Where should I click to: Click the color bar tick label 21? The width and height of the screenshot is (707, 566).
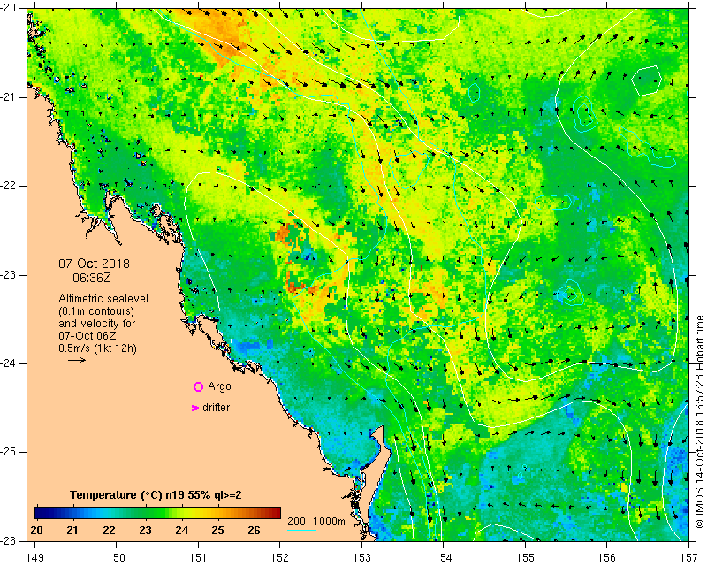click(72, 530)
